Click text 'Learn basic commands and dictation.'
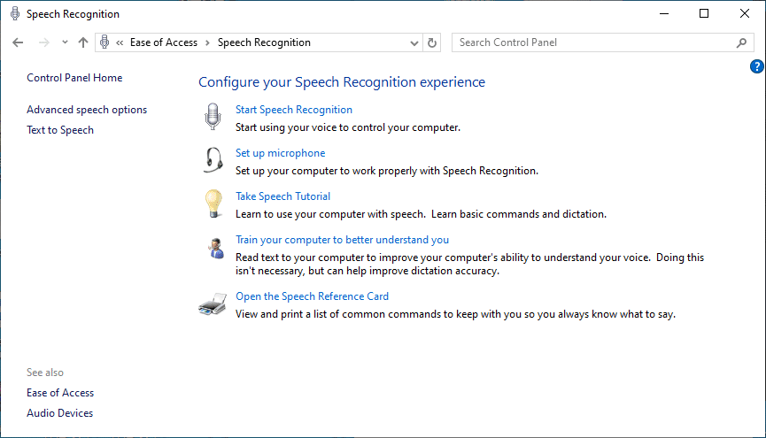766x438 pixels. click(519, 214)
